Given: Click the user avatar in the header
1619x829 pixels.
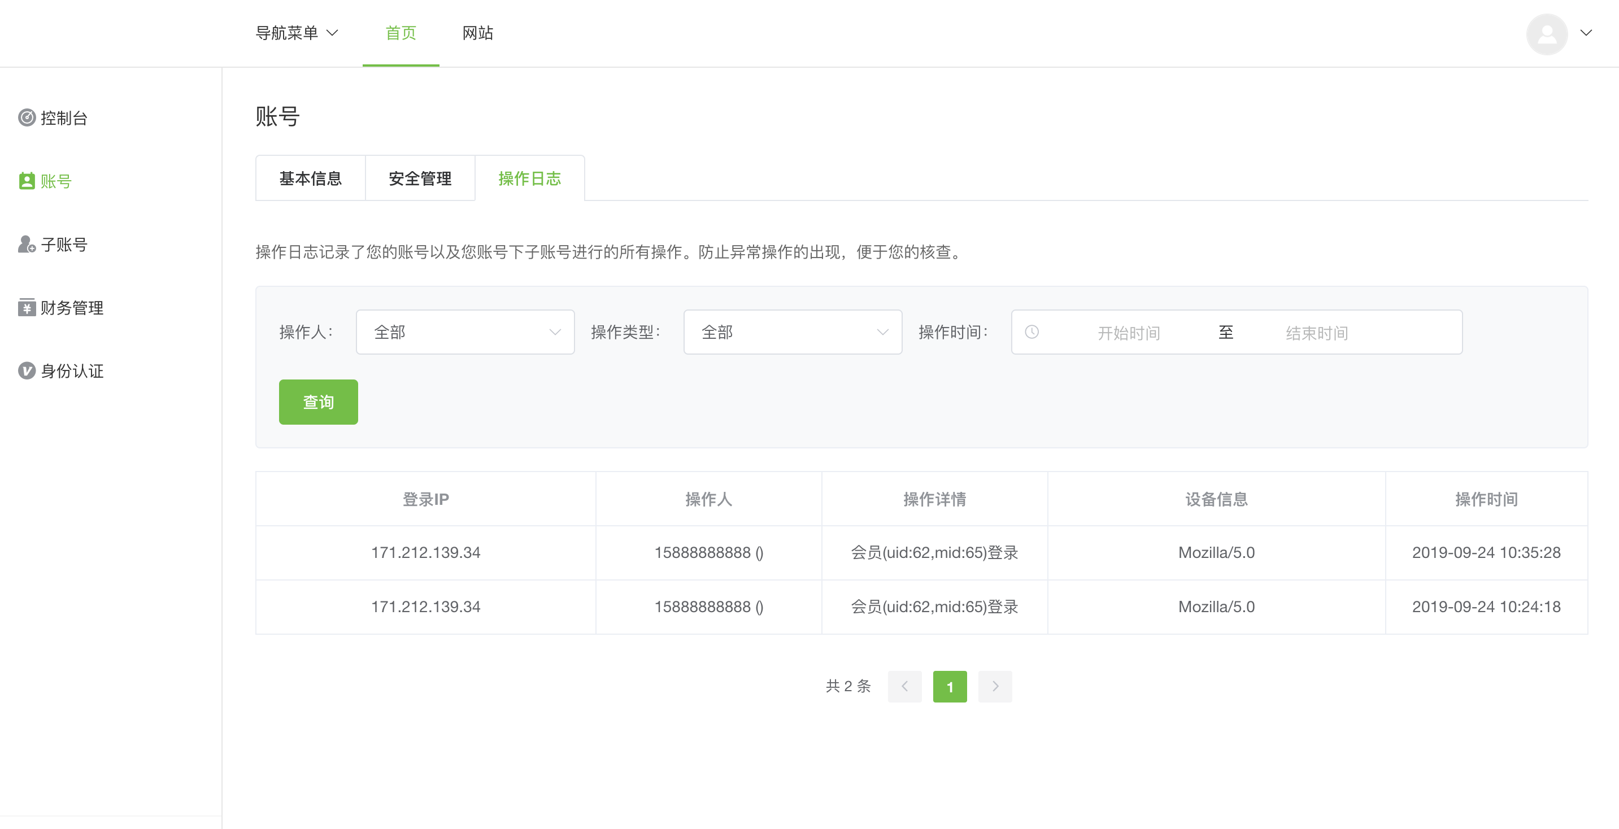Looking at the screenshot, I should point(1546,34).
